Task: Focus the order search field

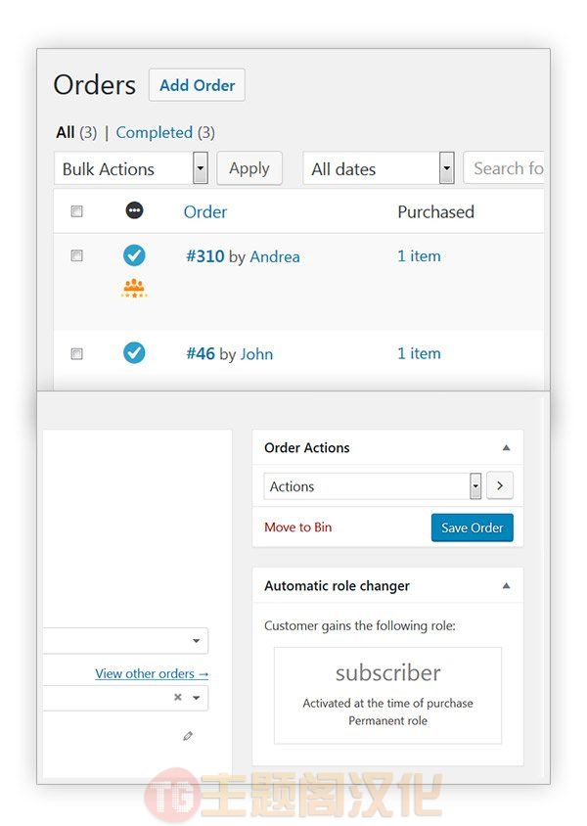Action: [504, 168]
